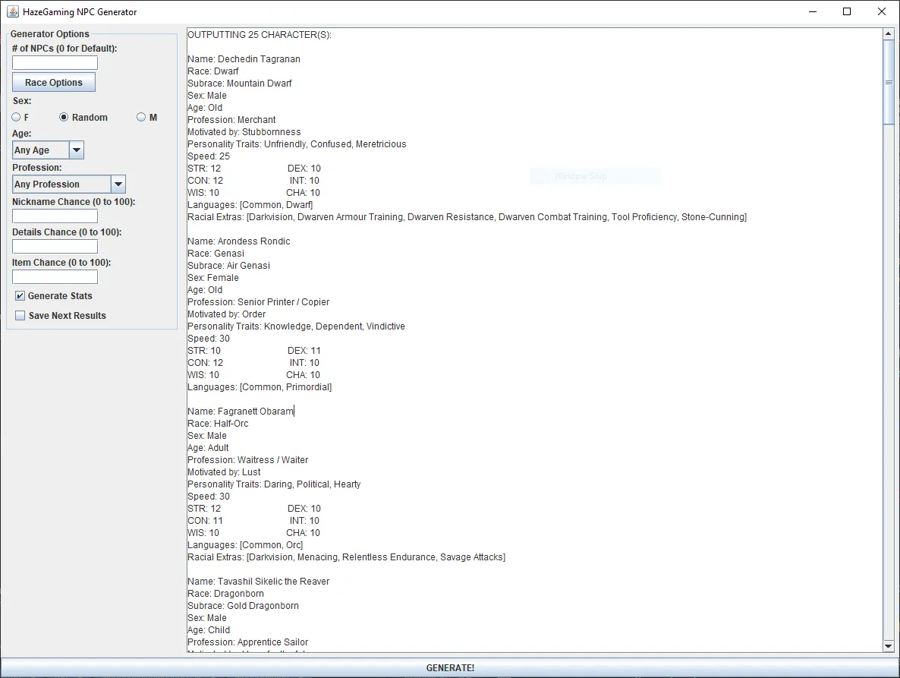Click the Dwarf 'Racial Extras: [Darkvision, Dwarven Armour Training' line
The height and width of the screenshot is (678, 900).
pyautogui.click(x=467, y=217)
